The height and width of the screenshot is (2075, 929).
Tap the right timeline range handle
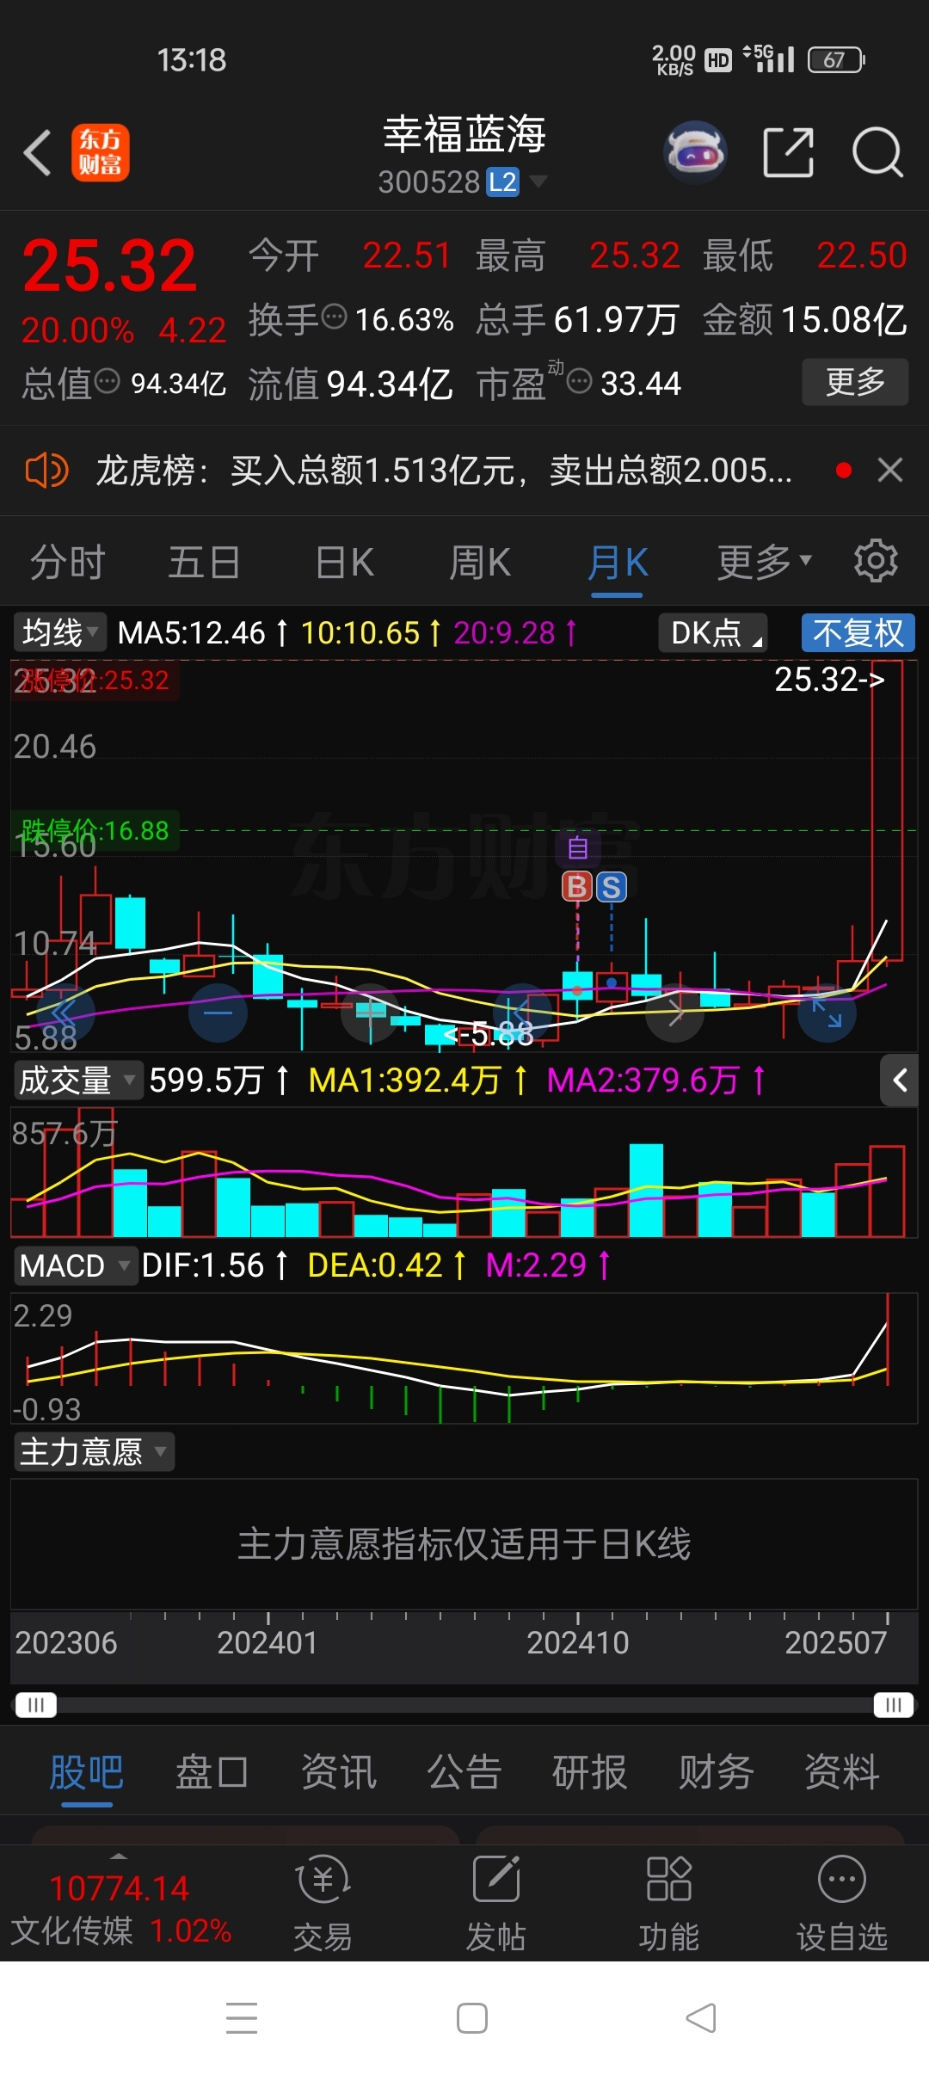[894, 1705]
